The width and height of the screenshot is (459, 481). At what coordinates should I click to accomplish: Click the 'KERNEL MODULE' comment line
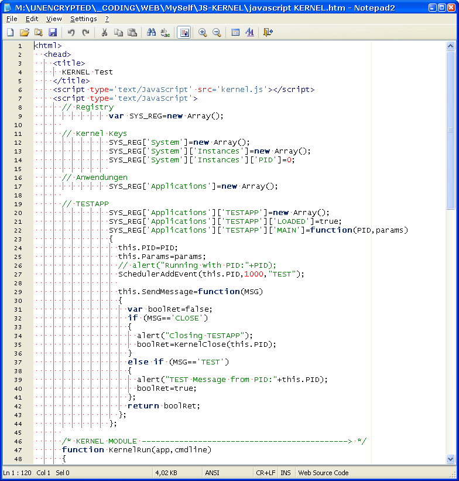pyautogui.click(x=214, y=441)
